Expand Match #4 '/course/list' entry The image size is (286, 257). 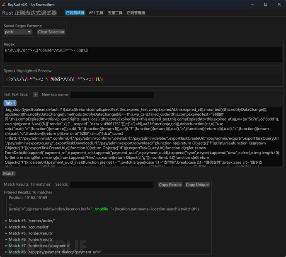click(x=6, y=227)
